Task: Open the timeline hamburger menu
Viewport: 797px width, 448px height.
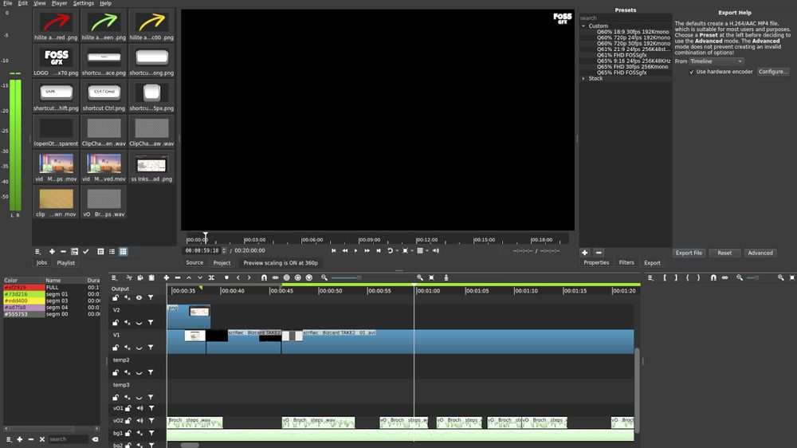Action: pyautogui.click(x=114, y=277)
